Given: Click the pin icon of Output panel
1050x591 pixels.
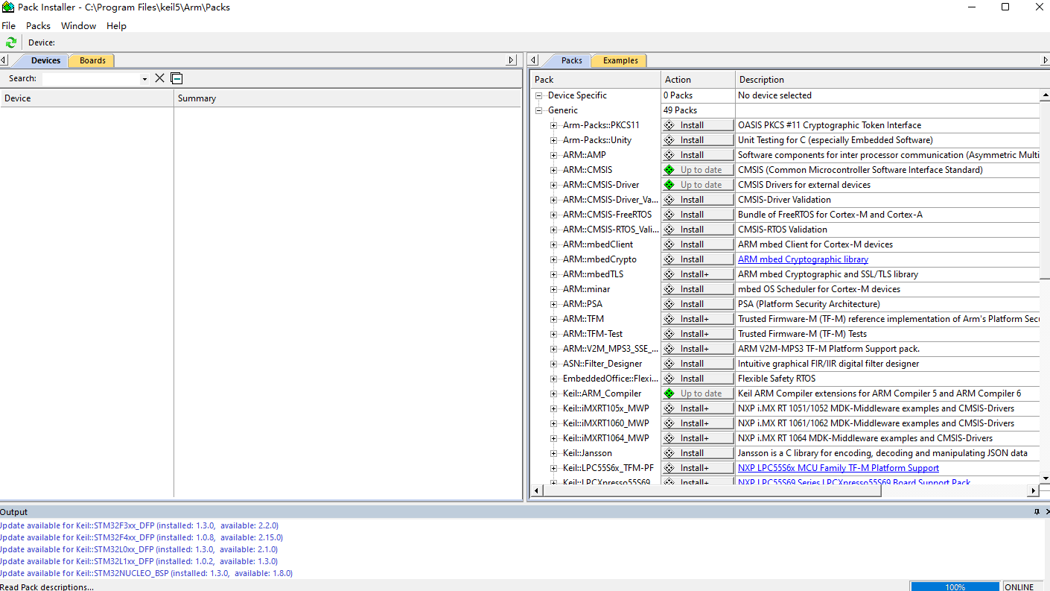Looking at the screenshot, I should coord(1037,512).
